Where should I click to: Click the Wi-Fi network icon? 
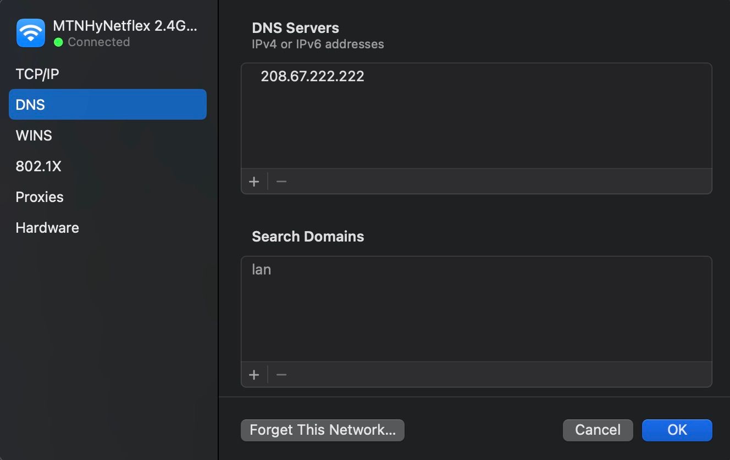pos(31,33)
